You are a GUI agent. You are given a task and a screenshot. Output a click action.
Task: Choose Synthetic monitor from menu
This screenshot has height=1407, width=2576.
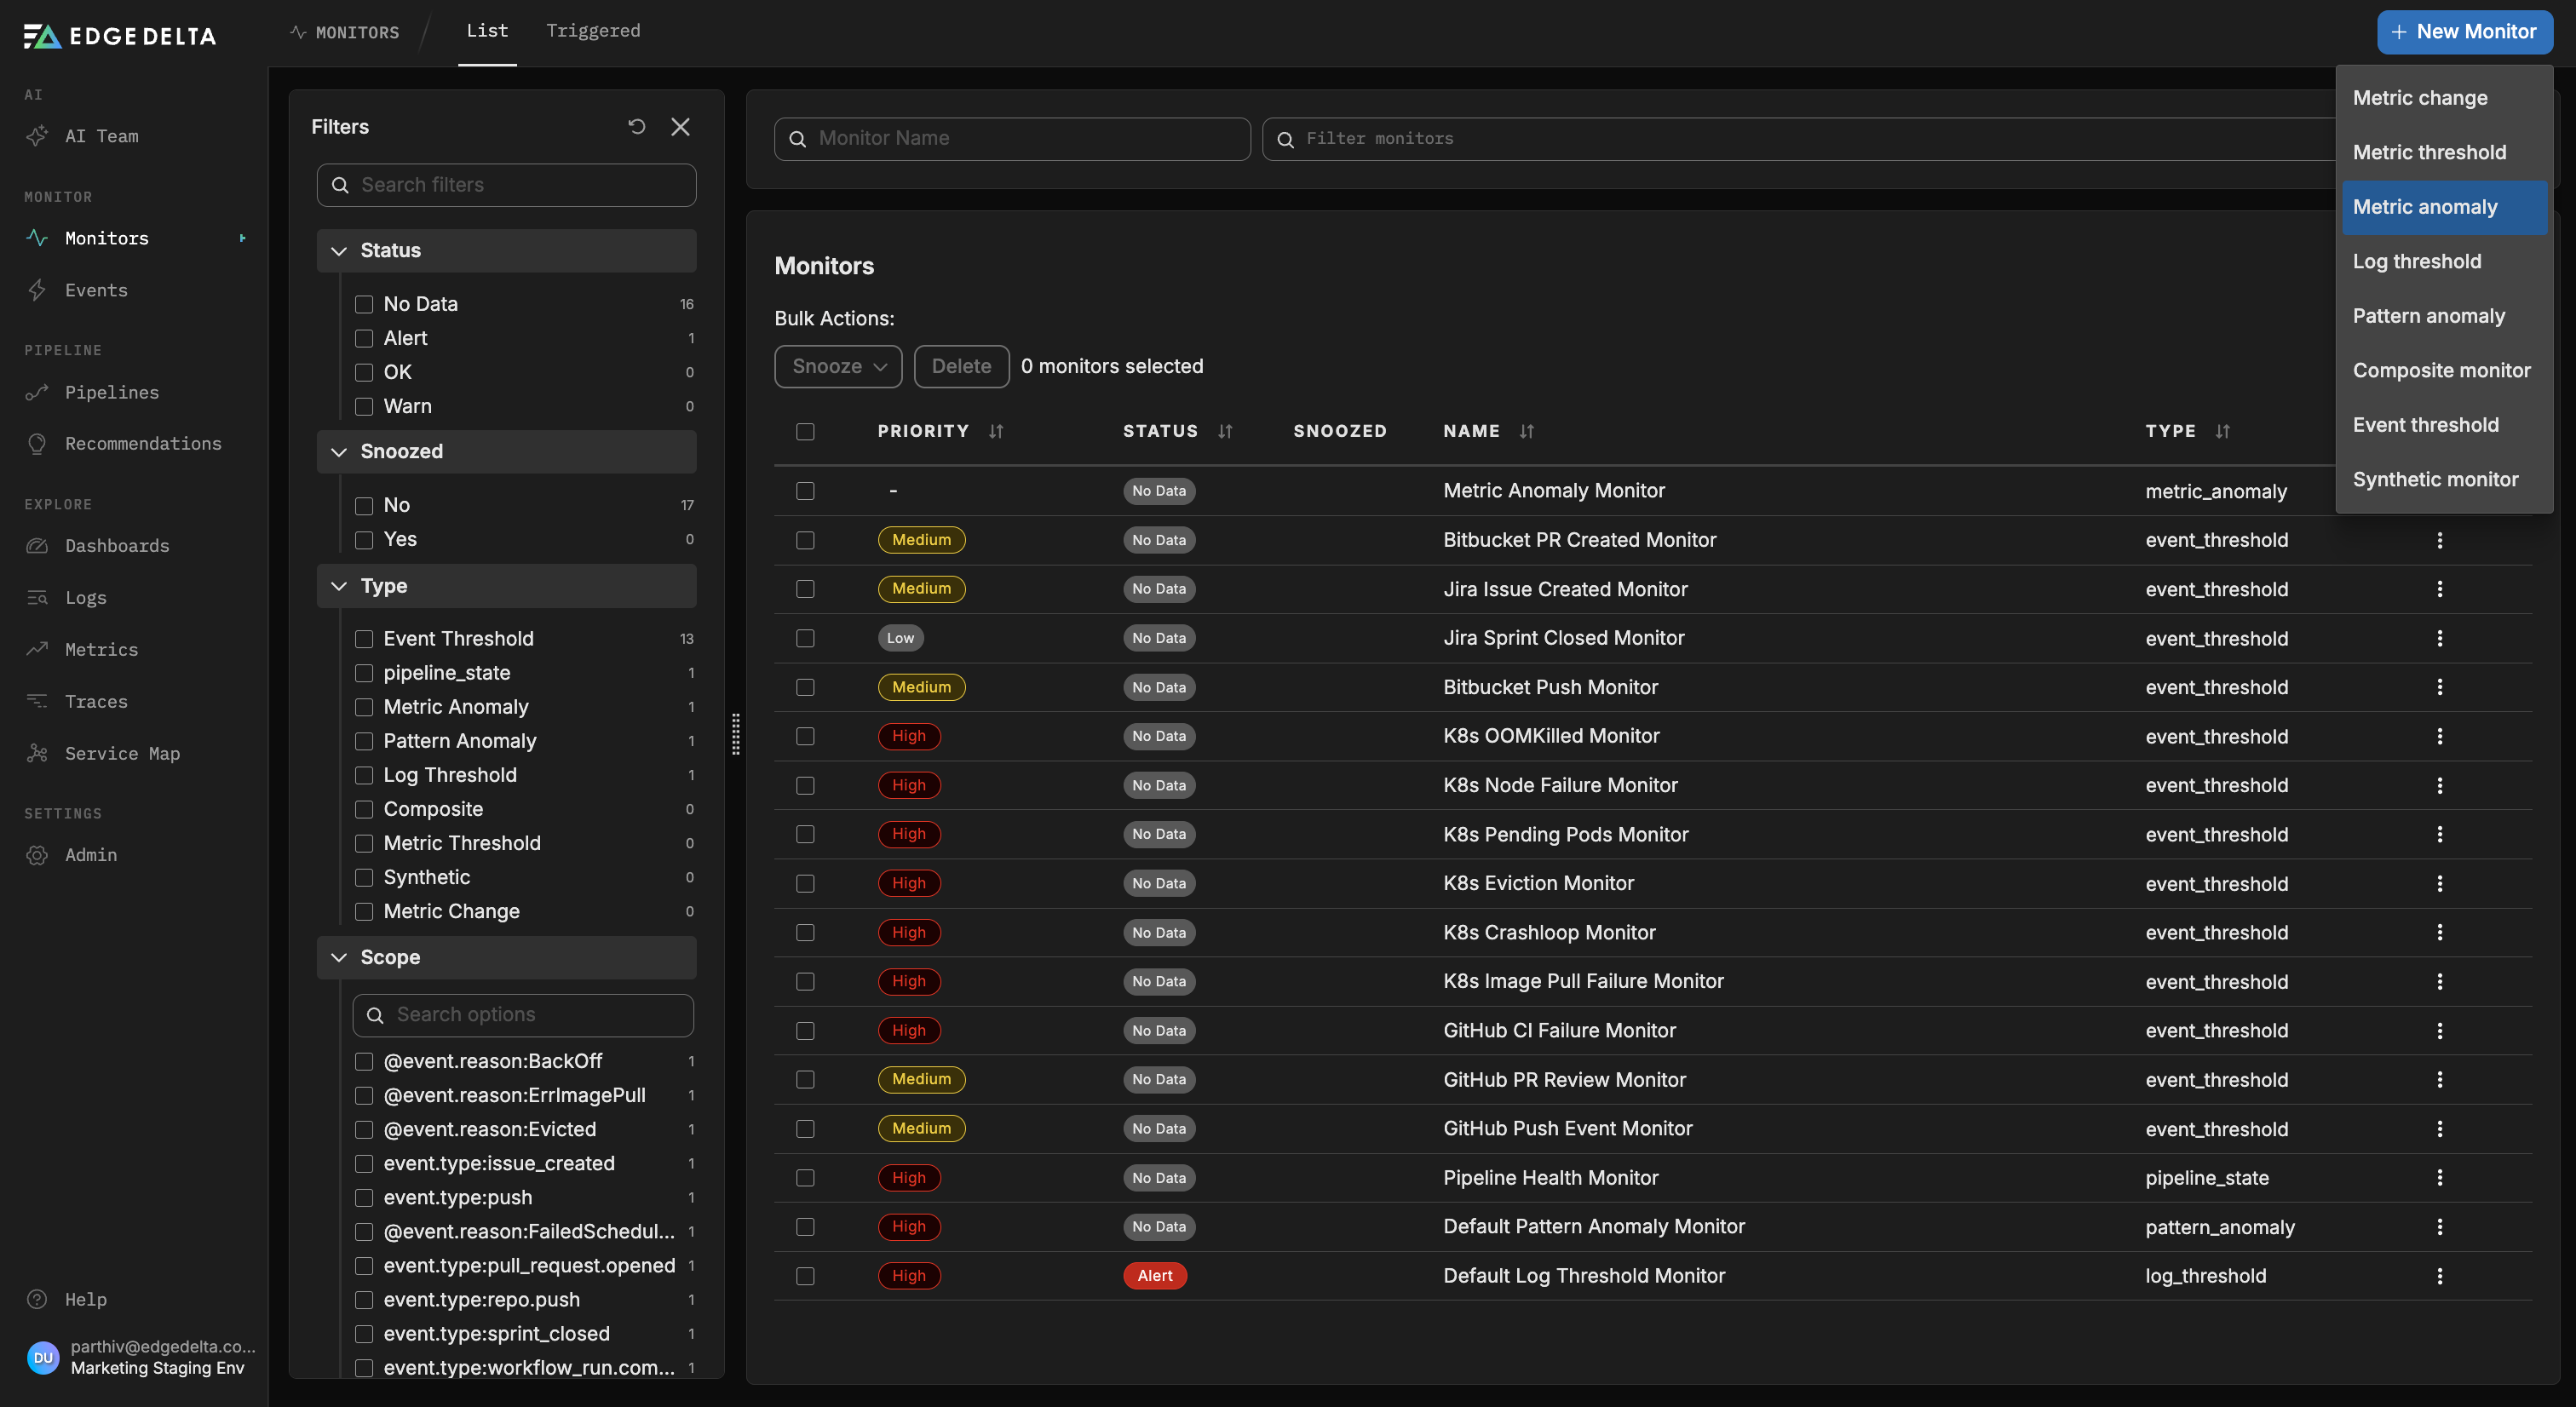point(2444,479)
